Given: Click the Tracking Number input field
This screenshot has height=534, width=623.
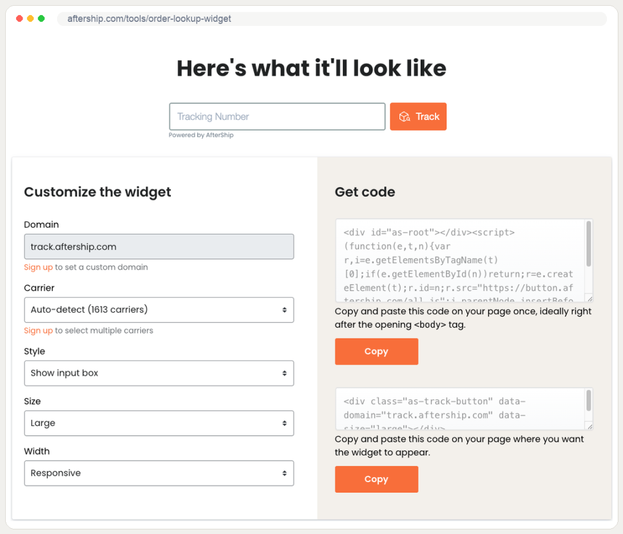Looking at the screenshot, I should click(277, 117).
